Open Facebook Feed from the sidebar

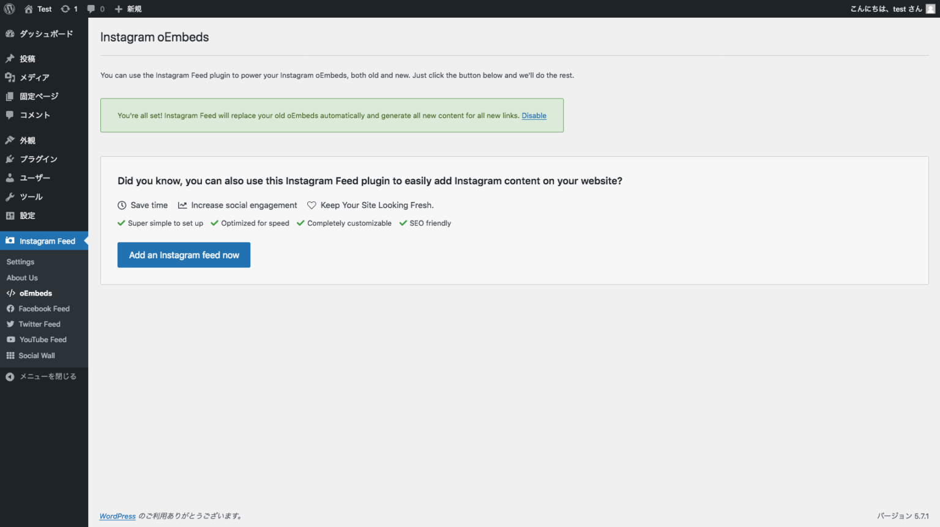pos(43,308)
